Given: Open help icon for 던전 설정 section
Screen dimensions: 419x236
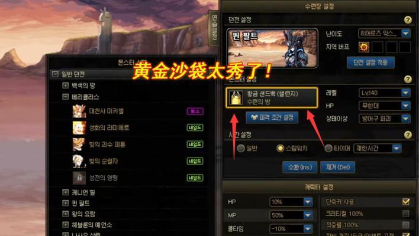Looking at the screenshot, I should pos(408,19).
